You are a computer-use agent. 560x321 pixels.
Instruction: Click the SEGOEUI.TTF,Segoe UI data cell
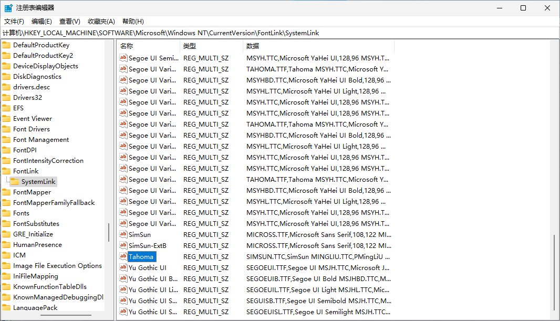(318, 268)
